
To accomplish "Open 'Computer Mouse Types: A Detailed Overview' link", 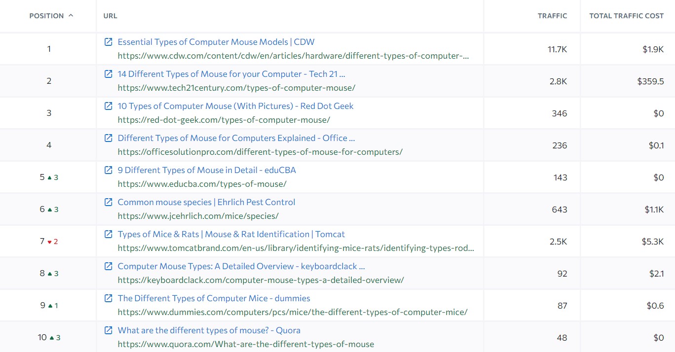I will [x=241, y=266].
